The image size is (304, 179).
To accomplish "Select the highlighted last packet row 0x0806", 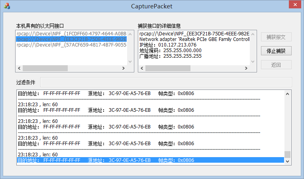I will pos(151,160).
